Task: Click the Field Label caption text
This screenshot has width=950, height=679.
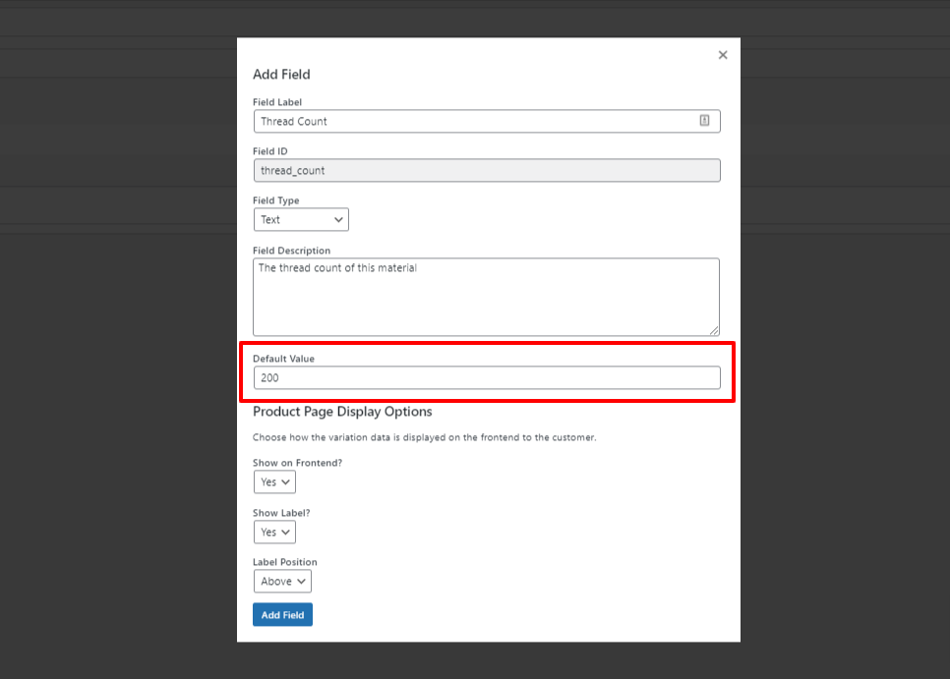Action: click(276, 101)
